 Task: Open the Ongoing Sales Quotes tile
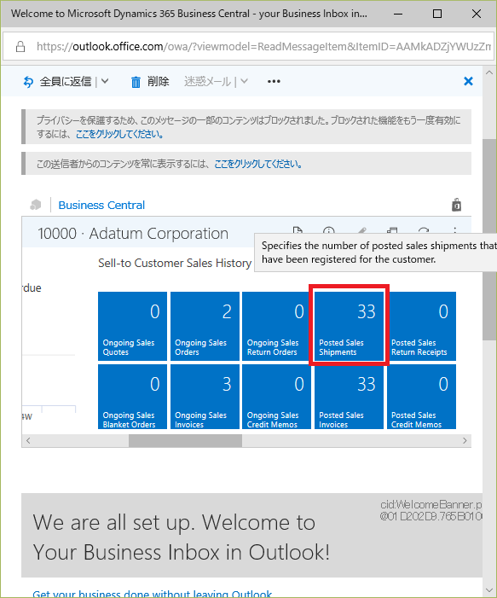coord(132,326)
